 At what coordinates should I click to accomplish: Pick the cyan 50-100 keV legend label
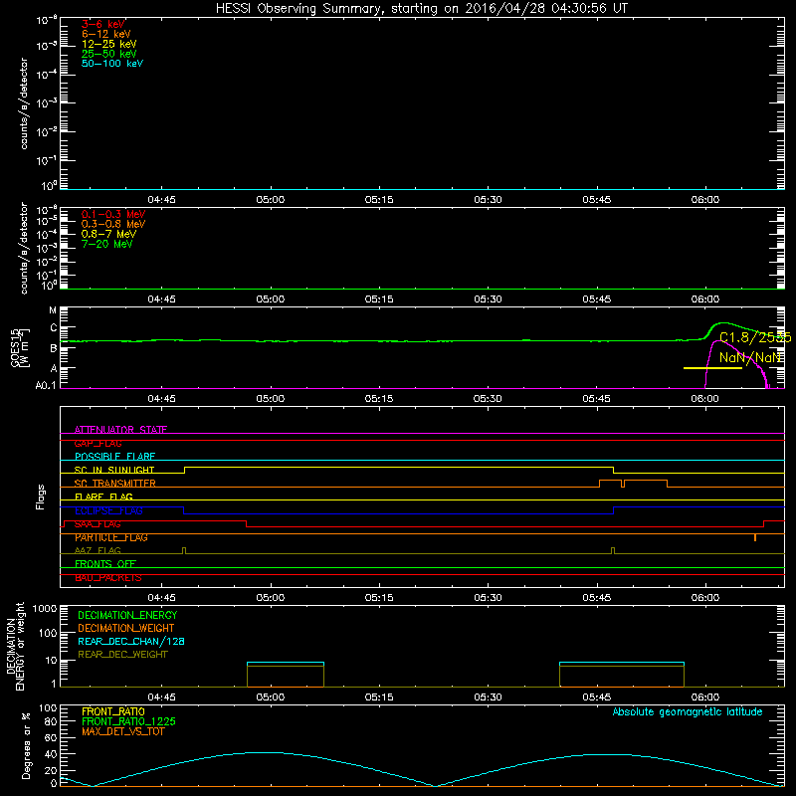coord(112,64)
